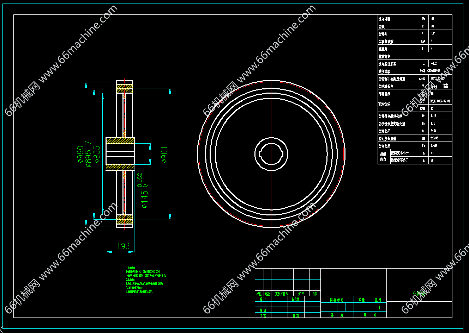
Task: Select the "螺旋角" table label
Action: pyautogui.click(x=383, y=49)
